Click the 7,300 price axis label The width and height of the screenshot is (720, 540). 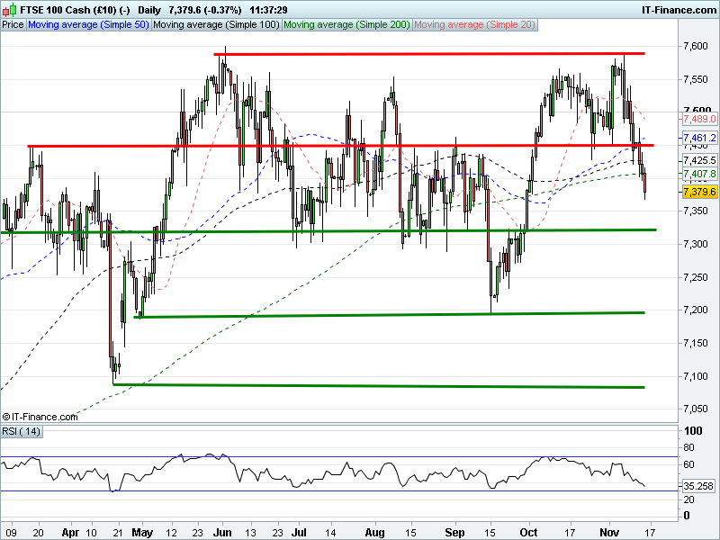click(x=696, y=244)
